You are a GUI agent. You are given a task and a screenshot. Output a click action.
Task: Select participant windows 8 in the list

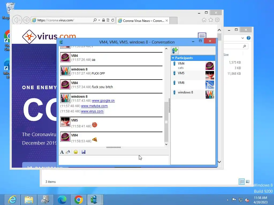(193, 94)
